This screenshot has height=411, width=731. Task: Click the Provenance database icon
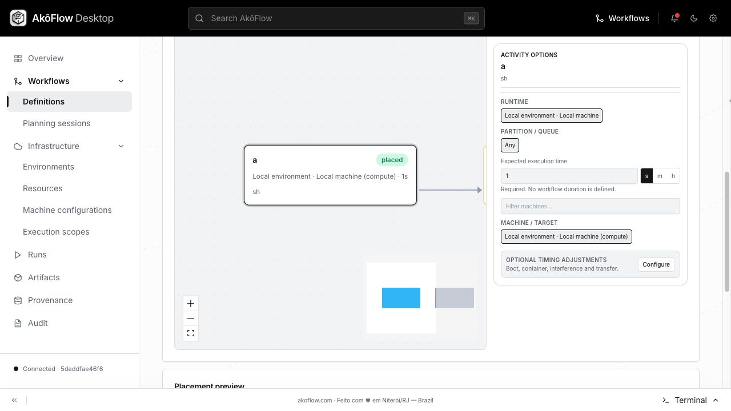coord(18,300)
